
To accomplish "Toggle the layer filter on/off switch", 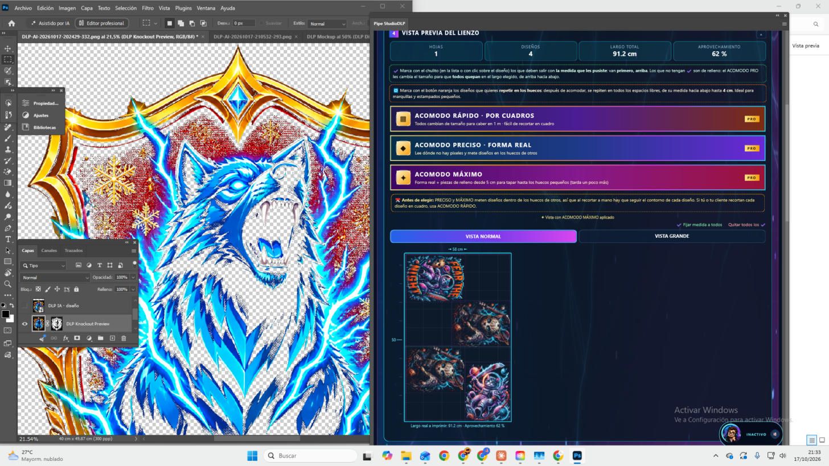I will click(x=134, y=264).
